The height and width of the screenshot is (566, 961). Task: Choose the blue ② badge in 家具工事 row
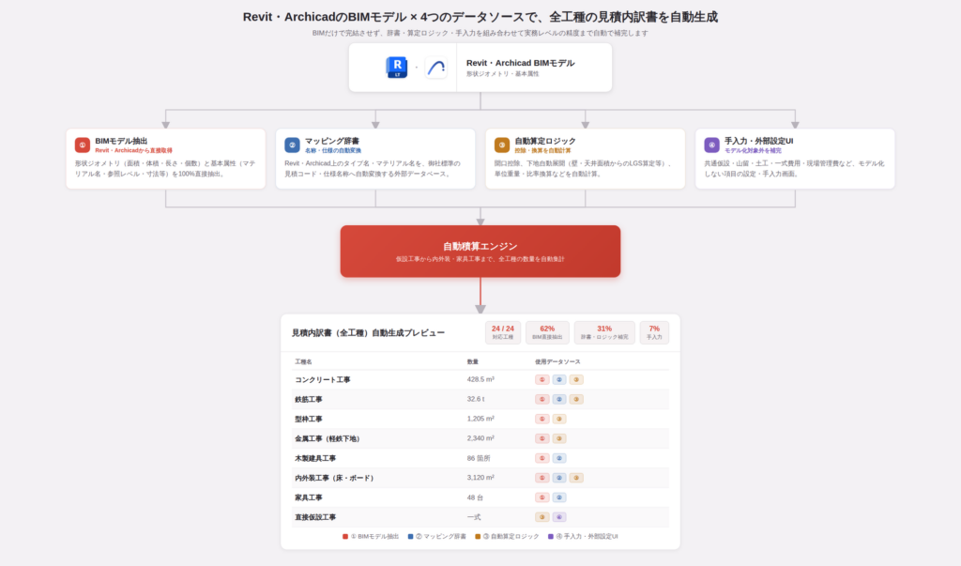[x=559, y=497]
